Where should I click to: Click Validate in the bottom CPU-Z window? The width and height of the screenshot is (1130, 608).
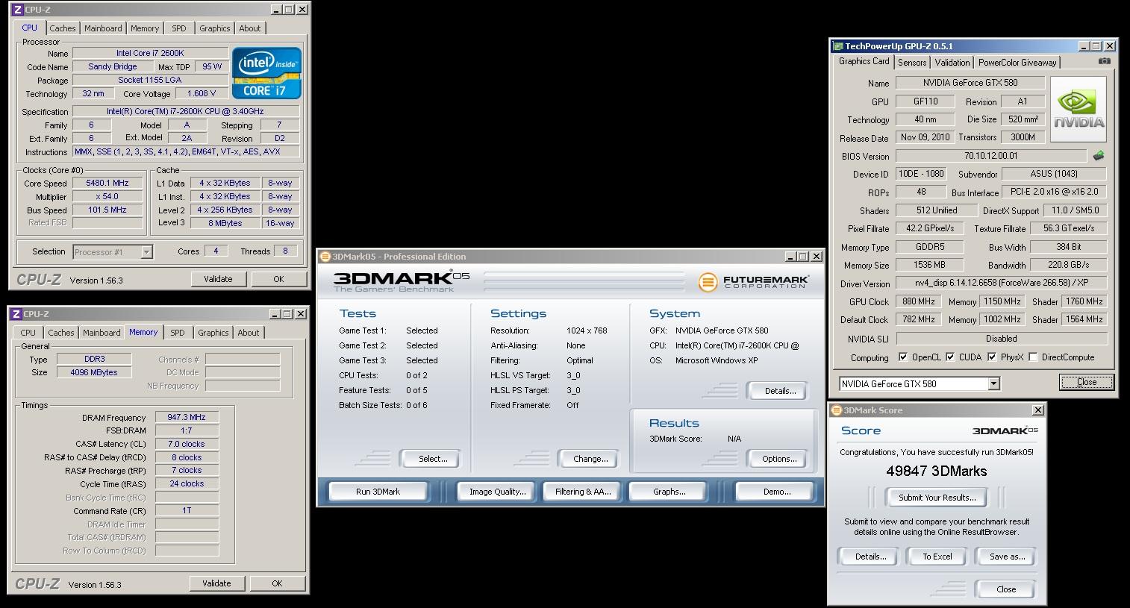click(x=216, y=583)
